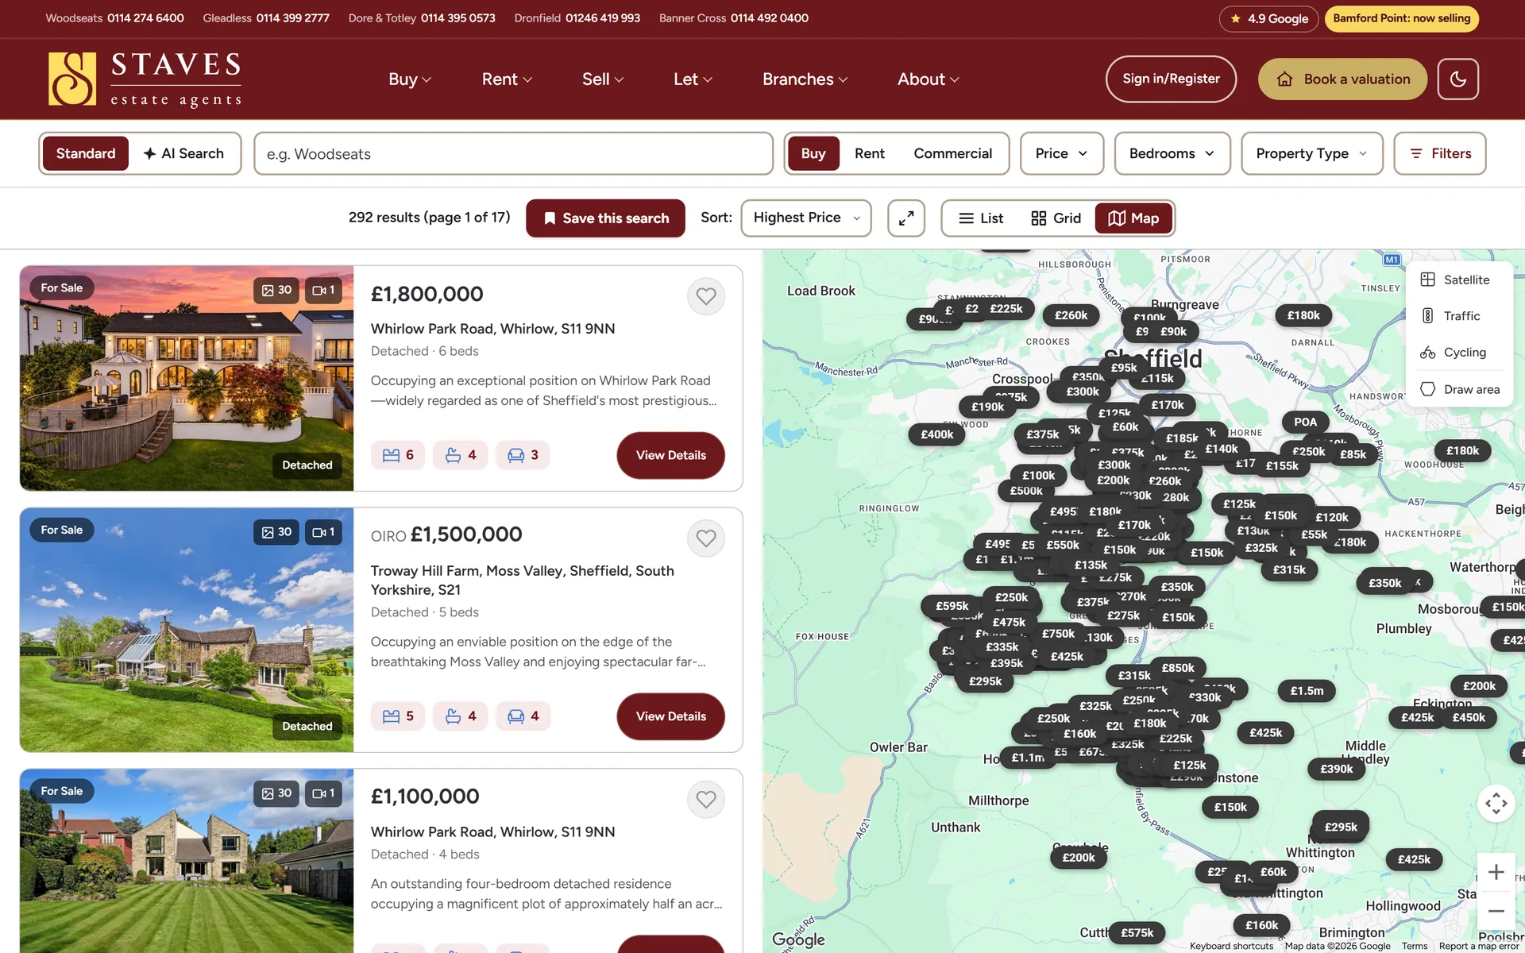
Task: View Details for £1,800,000 property
Action: click(670, 455)
